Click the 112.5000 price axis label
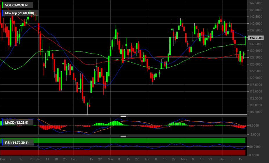The height and width of the screenshot is (163, 269). tap(256, 98)
